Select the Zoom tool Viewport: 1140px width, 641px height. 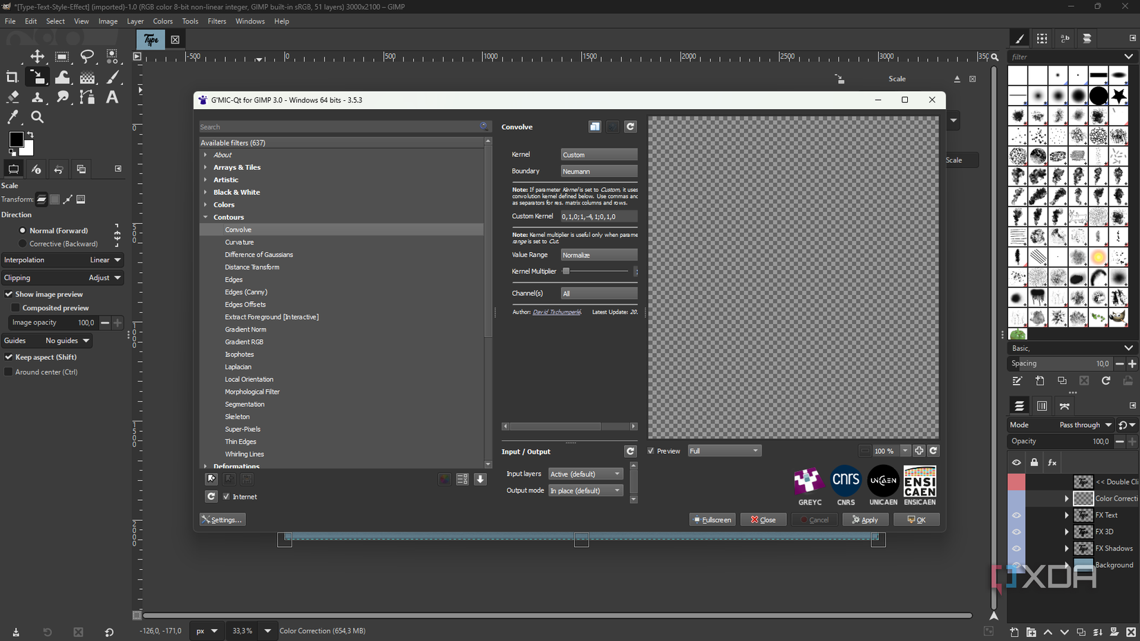coord(37,117)
